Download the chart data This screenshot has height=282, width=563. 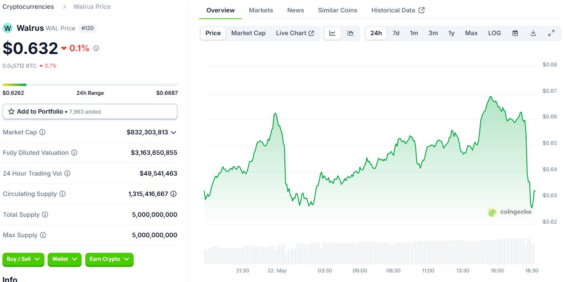point(533,33)
